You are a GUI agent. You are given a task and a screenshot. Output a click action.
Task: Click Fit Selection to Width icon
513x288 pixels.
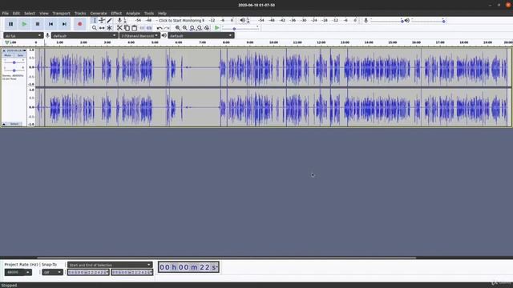[x=192, y=28]
